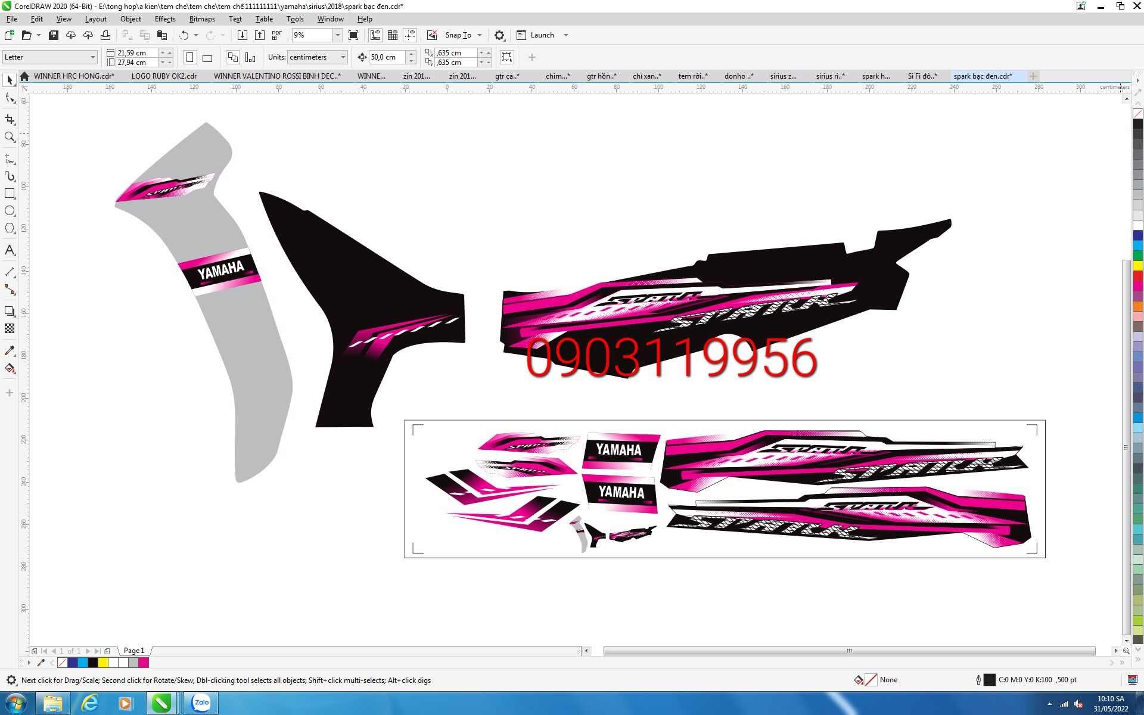1144x715 pixels.
Task: Expand the Open file dropdown arrow
Action: (x=39, y=35)
